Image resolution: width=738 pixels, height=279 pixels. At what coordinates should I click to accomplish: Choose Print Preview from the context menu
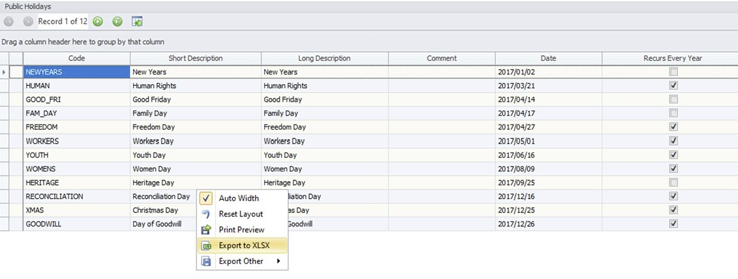point(241,230)
